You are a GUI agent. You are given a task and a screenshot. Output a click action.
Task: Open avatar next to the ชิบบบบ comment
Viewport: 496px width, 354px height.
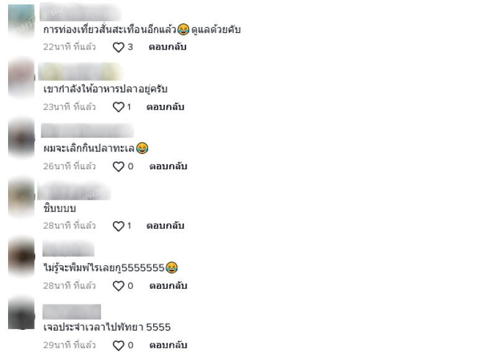[x=21, y=197]
